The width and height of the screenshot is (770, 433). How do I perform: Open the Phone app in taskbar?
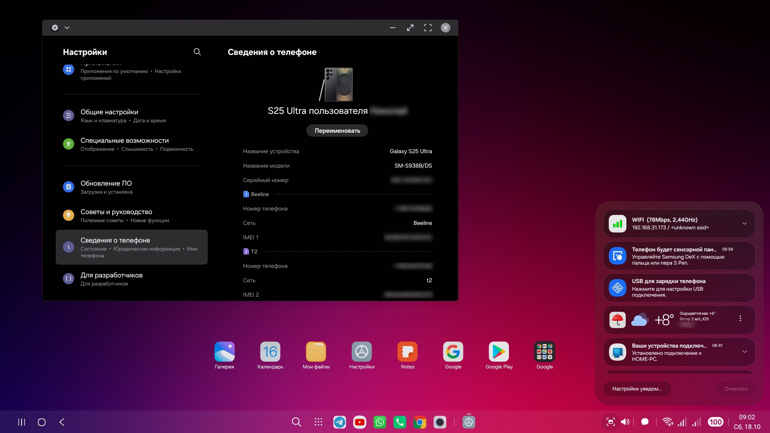(x=399, y=422)
